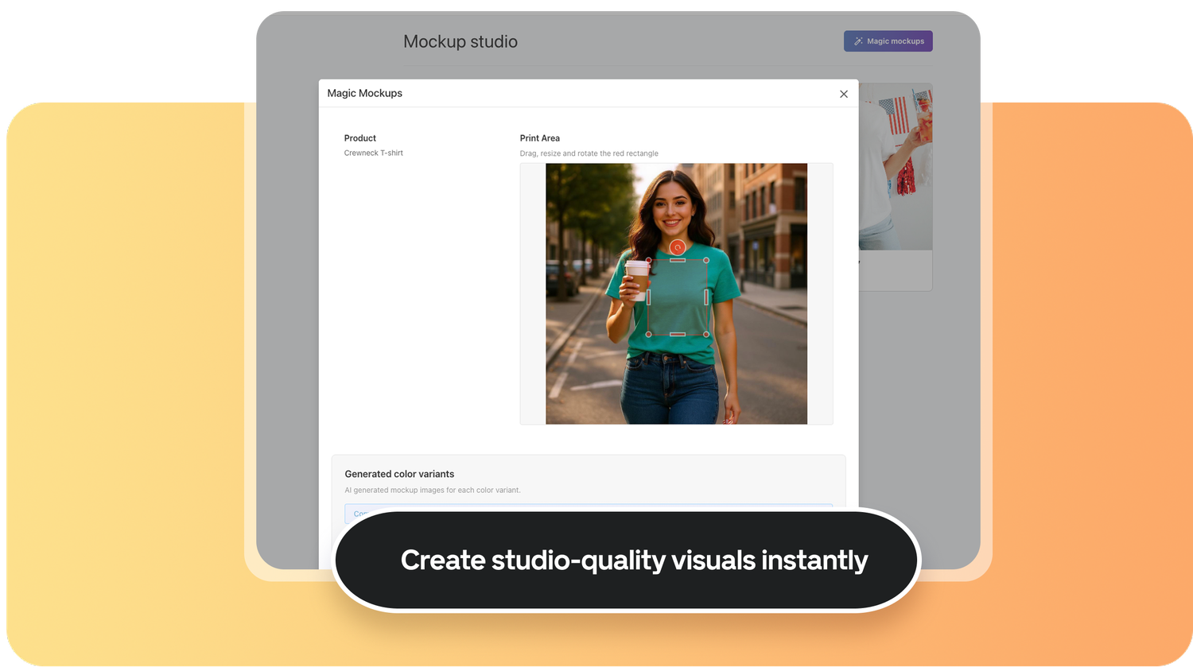The height and width of the screenshot is (671, 1193).
Task: Click the bottom-left corner resize handle
Action: tap(649, 335)
